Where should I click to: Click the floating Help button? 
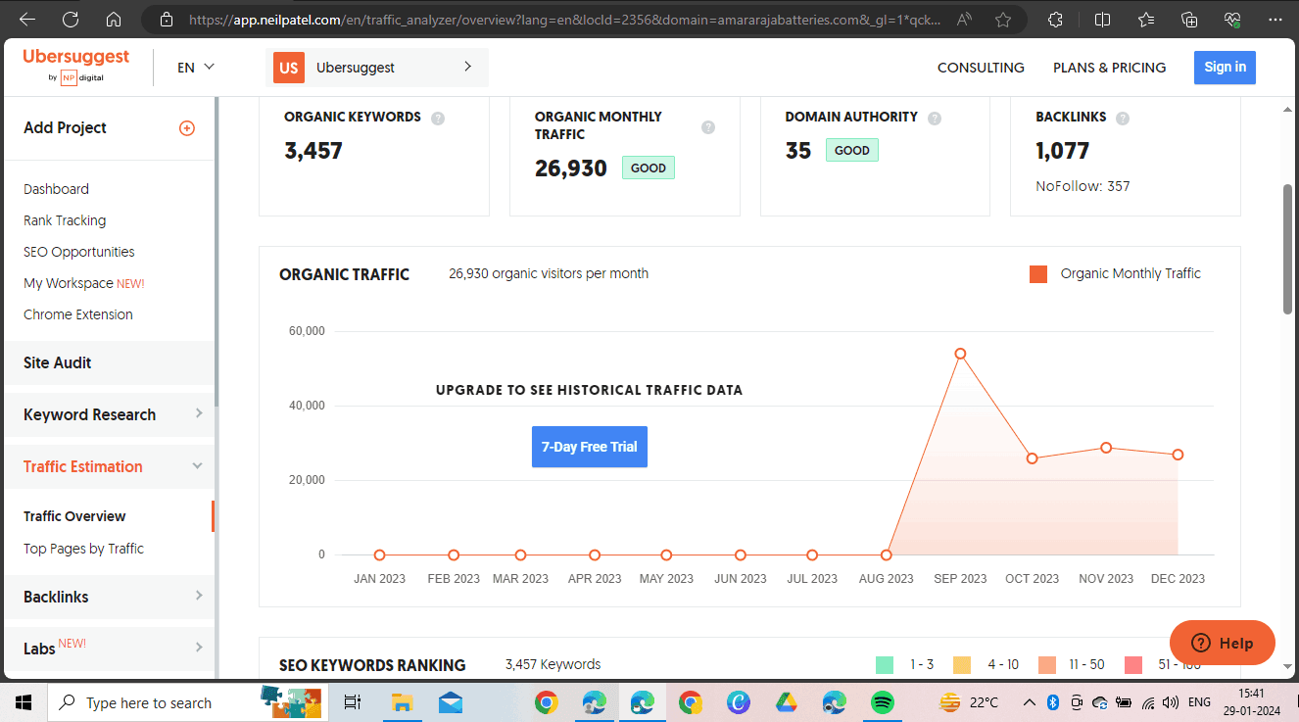click(x=1222, y=643)
